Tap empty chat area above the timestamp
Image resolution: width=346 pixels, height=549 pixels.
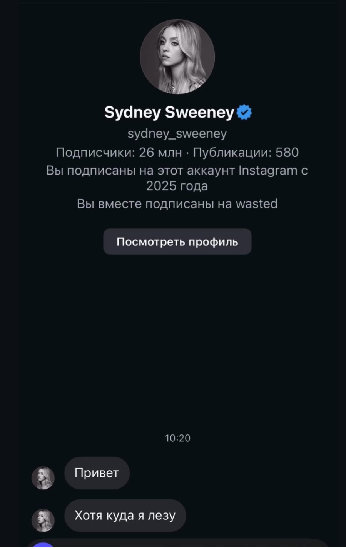177,346
